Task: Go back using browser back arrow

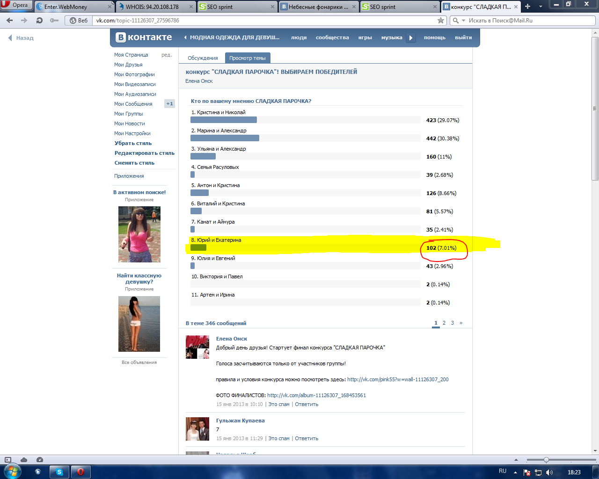Action: pos(10,21)
